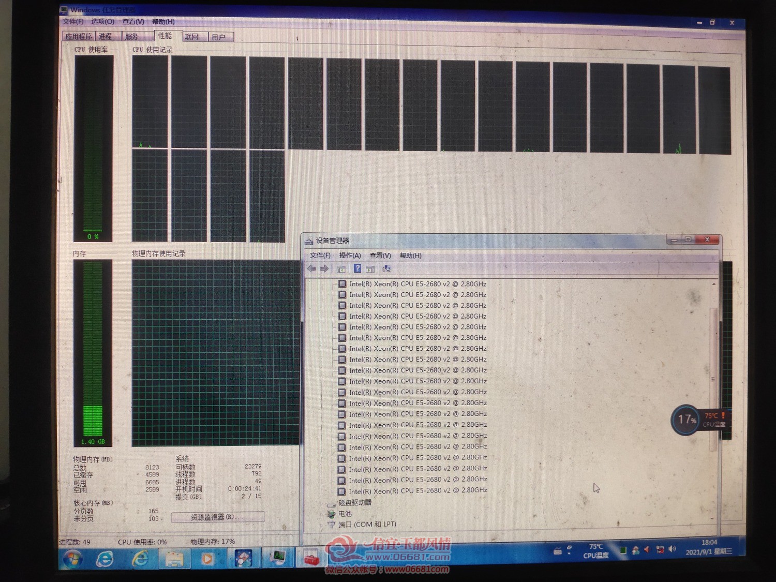Image resolution: width=776 pixels, height=582 pixels.
Task: Click the 18:04 taskbar clock
Action: tap(709, 547)
